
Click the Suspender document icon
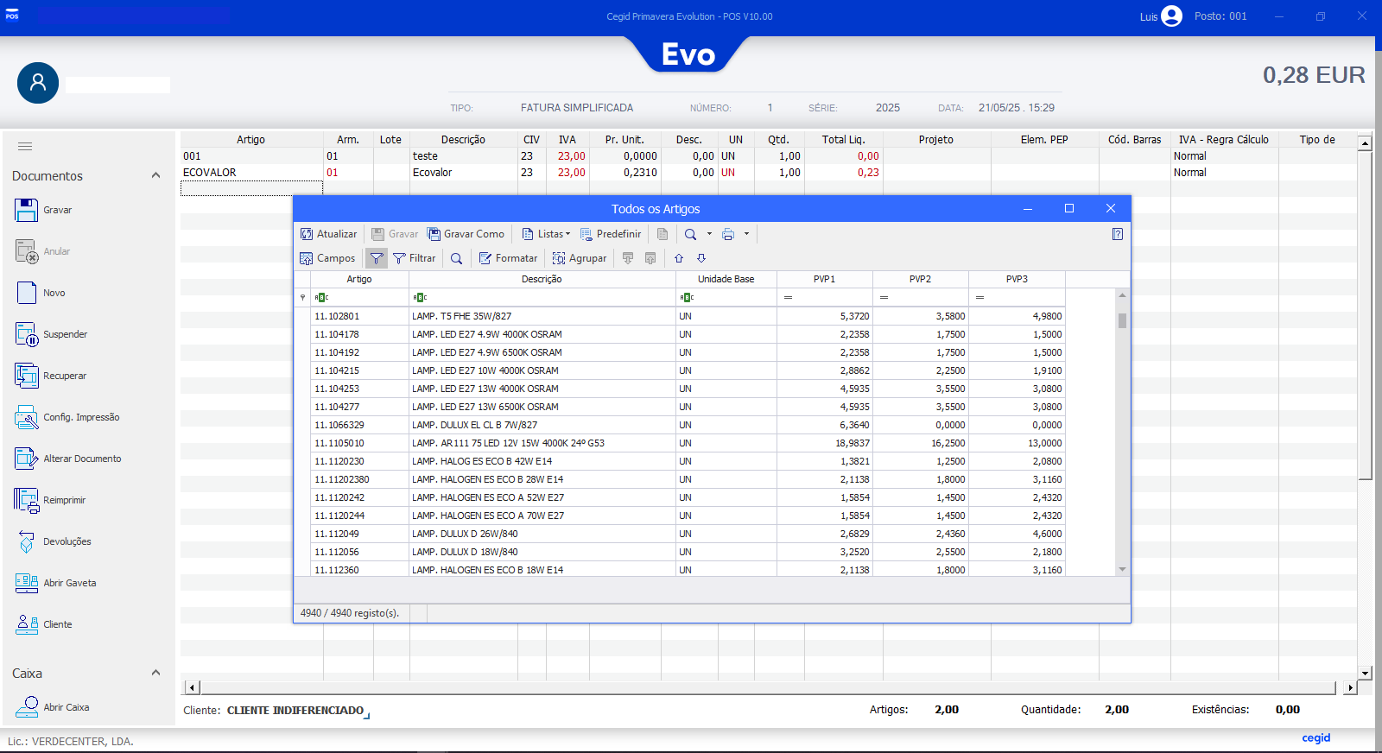27,334
